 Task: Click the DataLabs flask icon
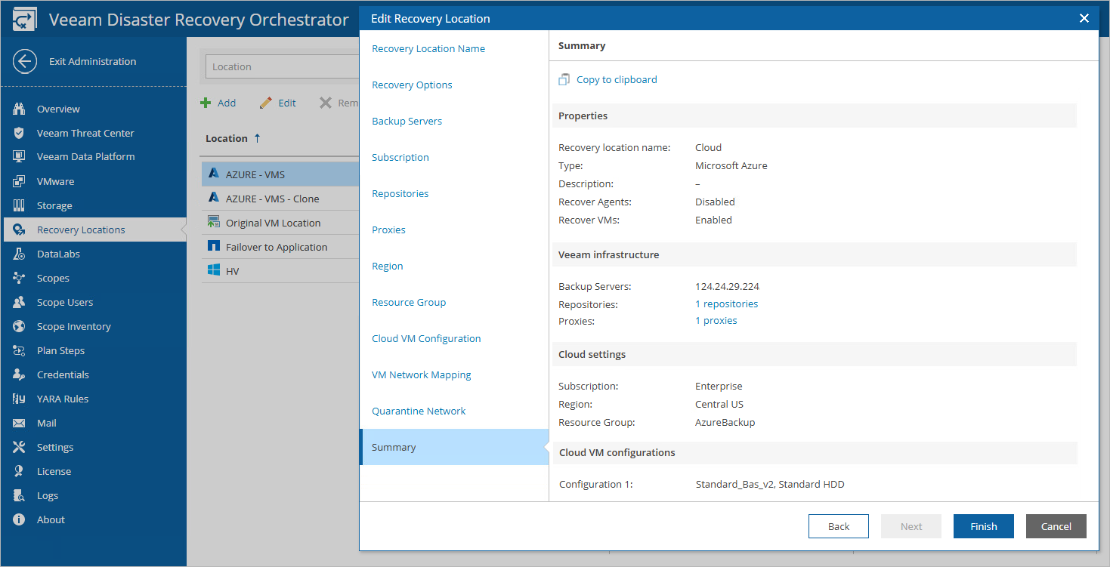(x=20, y=254)
